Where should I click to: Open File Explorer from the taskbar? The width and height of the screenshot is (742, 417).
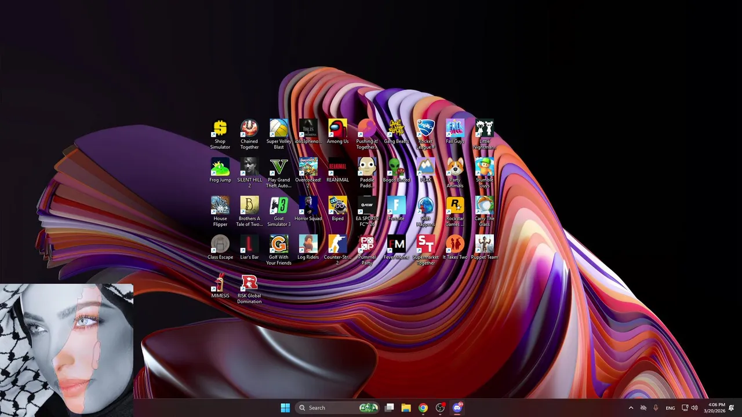(x=406, y=408)
